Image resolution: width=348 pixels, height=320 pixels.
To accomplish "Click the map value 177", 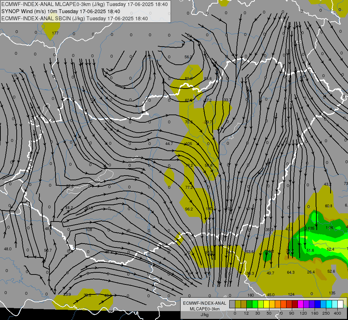I will point(55,33).
